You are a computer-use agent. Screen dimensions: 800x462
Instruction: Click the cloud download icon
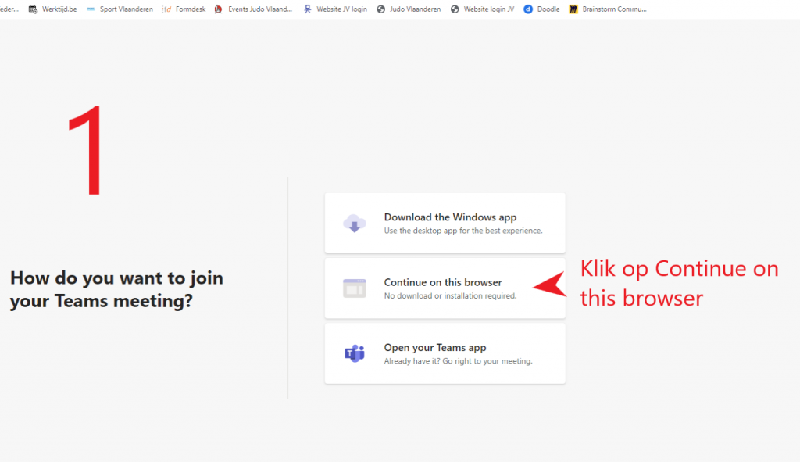coord(355,224)
